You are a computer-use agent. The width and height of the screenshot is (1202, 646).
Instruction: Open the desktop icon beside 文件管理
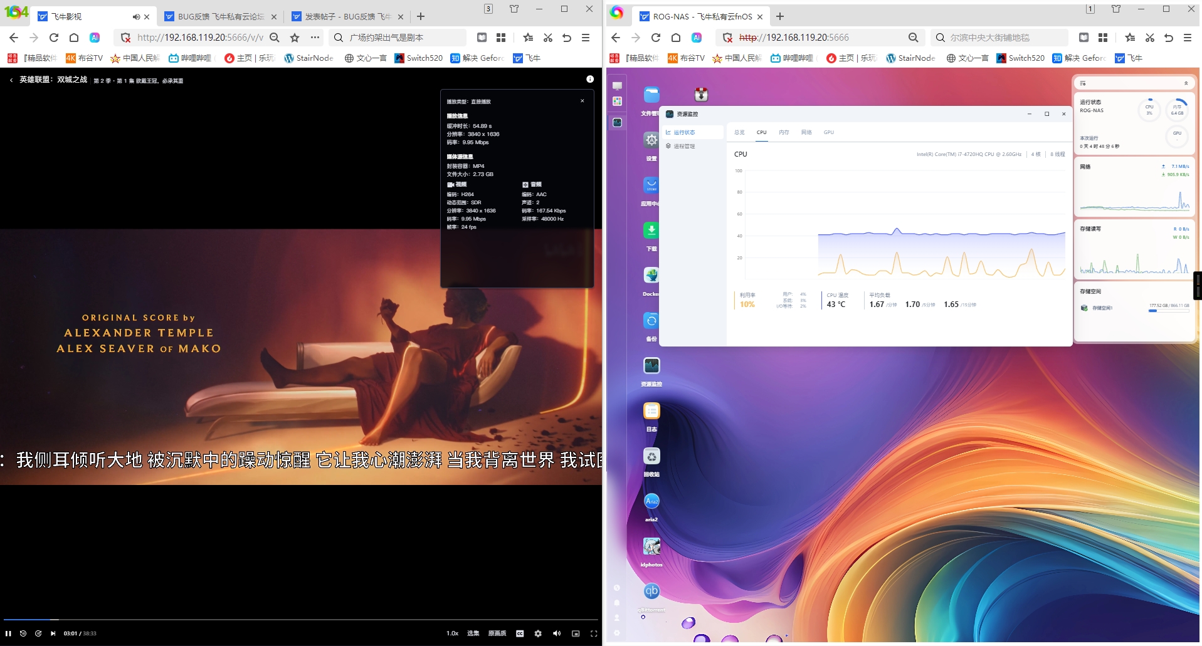point(701,95)
